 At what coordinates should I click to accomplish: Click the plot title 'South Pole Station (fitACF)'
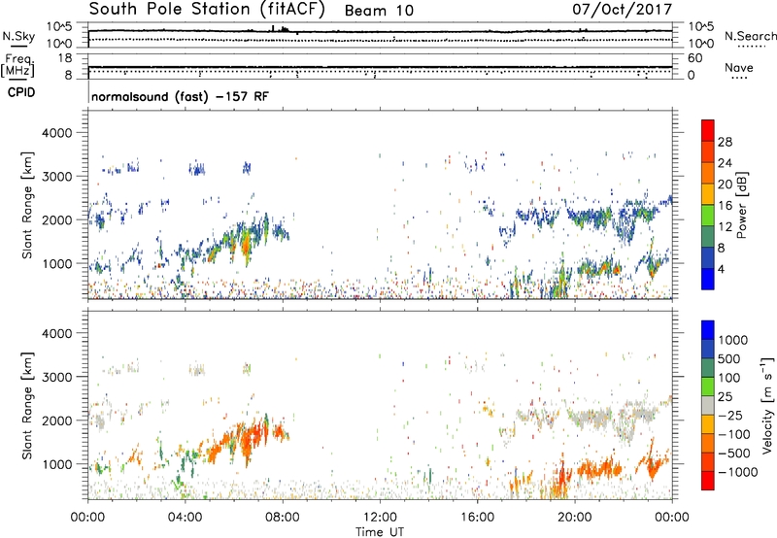207,10
